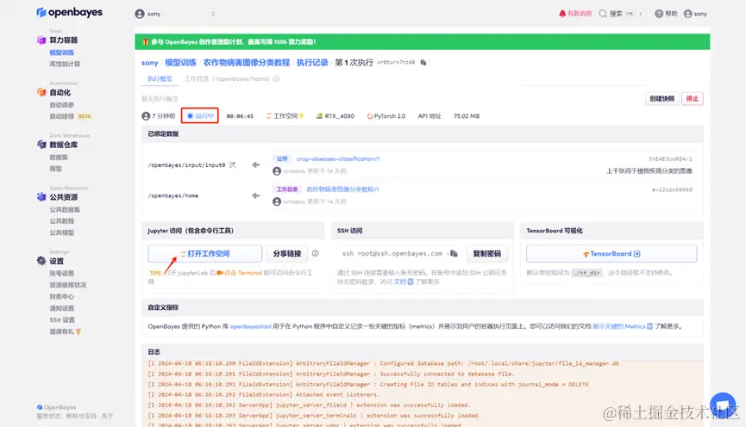Image resolution: width=746 pixels, height=427 pixels.
Task: Open the openbayestool library link
Action: click(250, 326)
